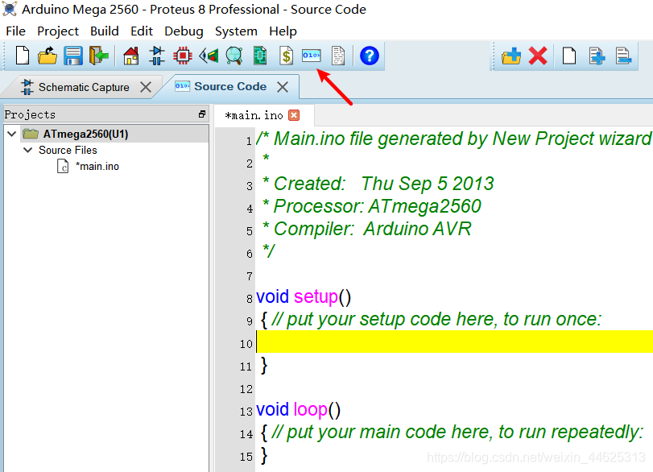Open the Help menu
Screen dimensions: 653x472
283,31
